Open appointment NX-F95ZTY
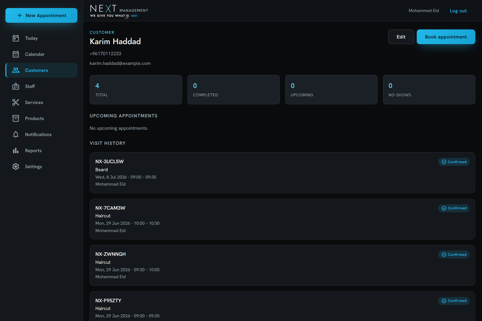482x321 pixels. click(x=282, y=306)
